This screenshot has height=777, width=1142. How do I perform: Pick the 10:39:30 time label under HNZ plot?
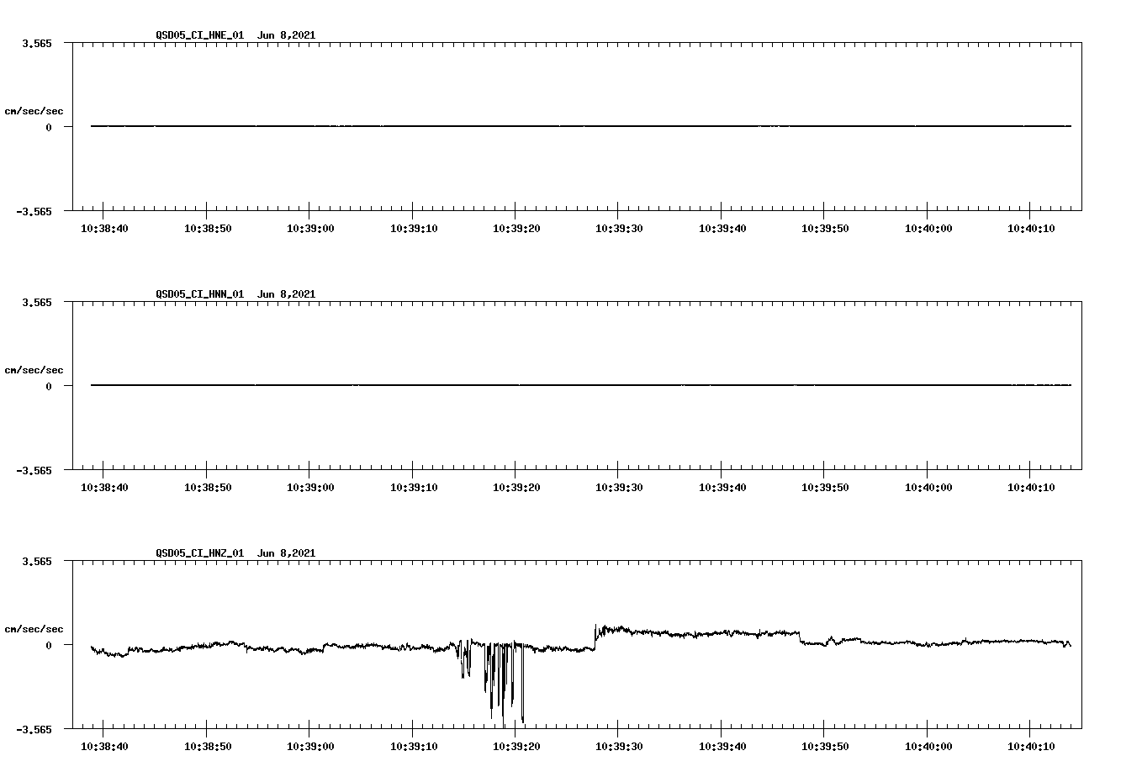[x=619, y=747]
